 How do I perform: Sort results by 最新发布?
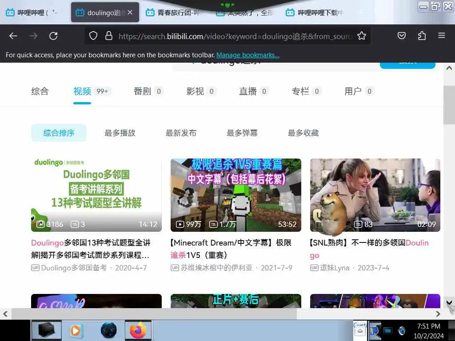click(181, 133)
